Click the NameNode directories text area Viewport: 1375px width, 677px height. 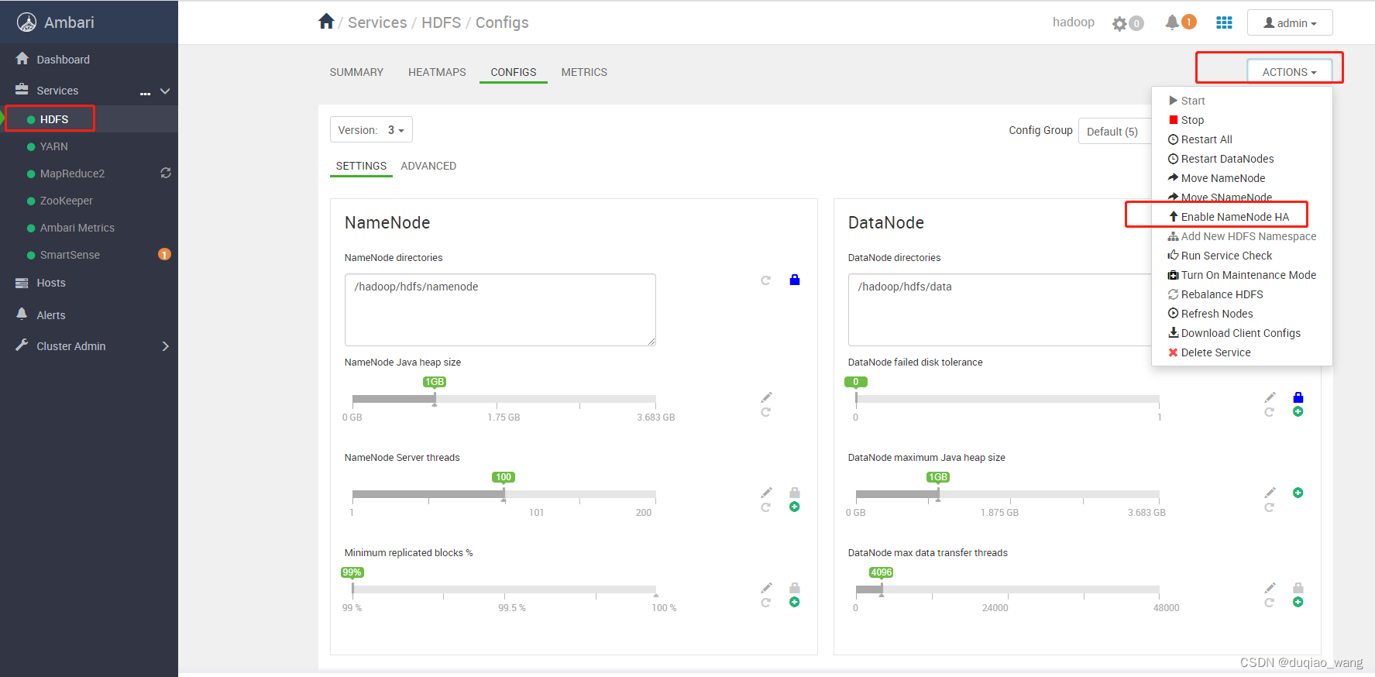click(x=500, y=310)
